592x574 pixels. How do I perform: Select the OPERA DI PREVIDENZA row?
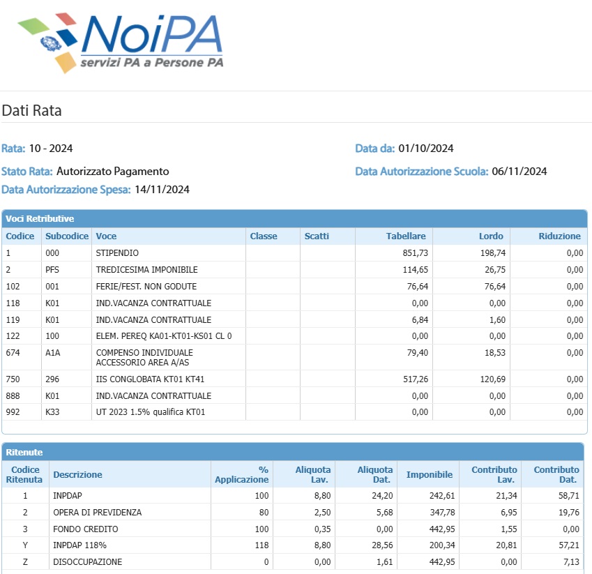tap(293, 513)
